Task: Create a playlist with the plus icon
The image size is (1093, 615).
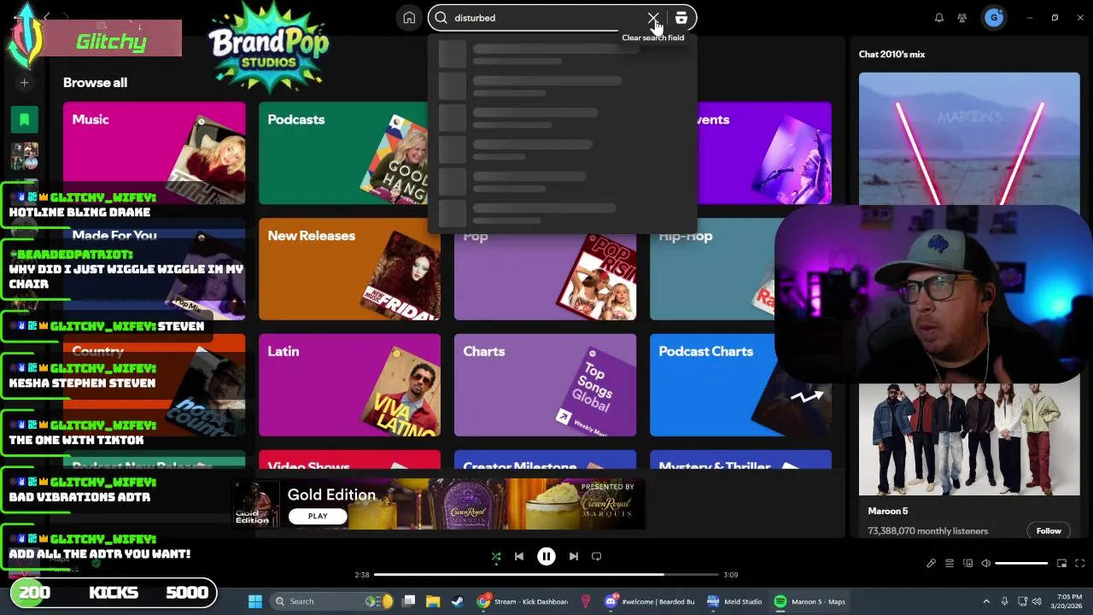Action: 25,83
